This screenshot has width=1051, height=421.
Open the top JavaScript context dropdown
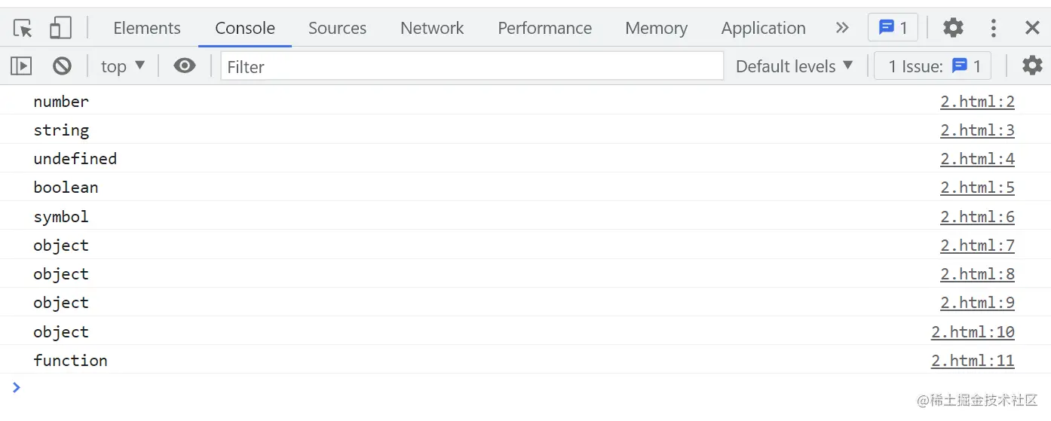122,66
